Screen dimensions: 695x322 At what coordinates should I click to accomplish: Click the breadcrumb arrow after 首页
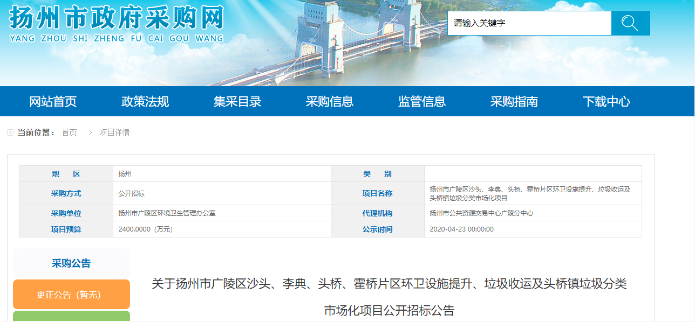(x=90, y=132)
